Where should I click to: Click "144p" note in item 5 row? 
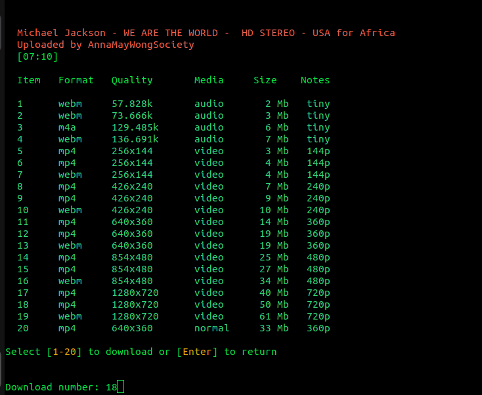(x=318, y=152)
